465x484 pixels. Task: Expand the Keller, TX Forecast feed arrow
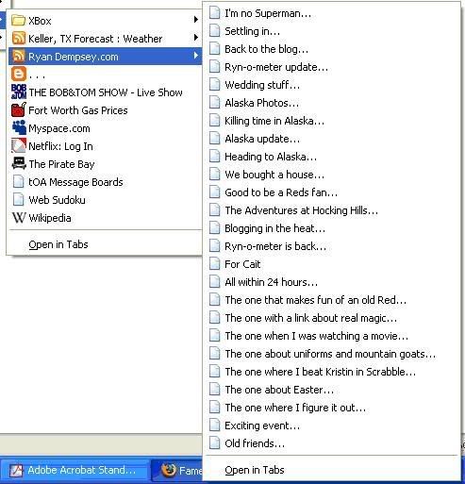(196, 38)
